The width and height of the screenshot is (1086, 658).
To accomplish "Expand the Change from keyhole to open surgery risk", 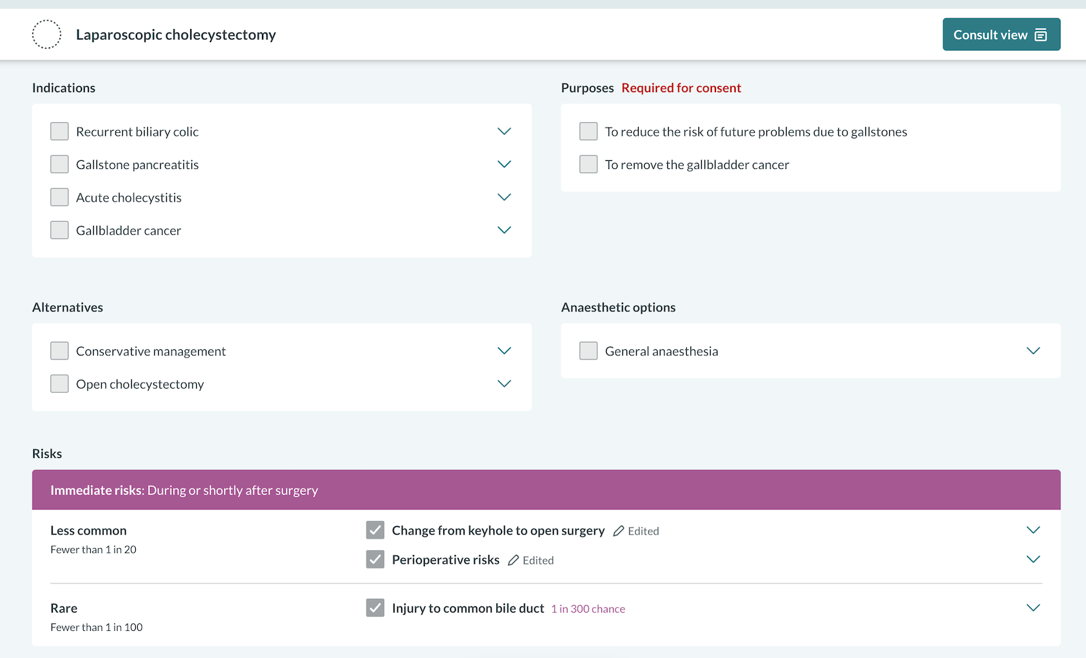I will click(x=1033, y=530).
